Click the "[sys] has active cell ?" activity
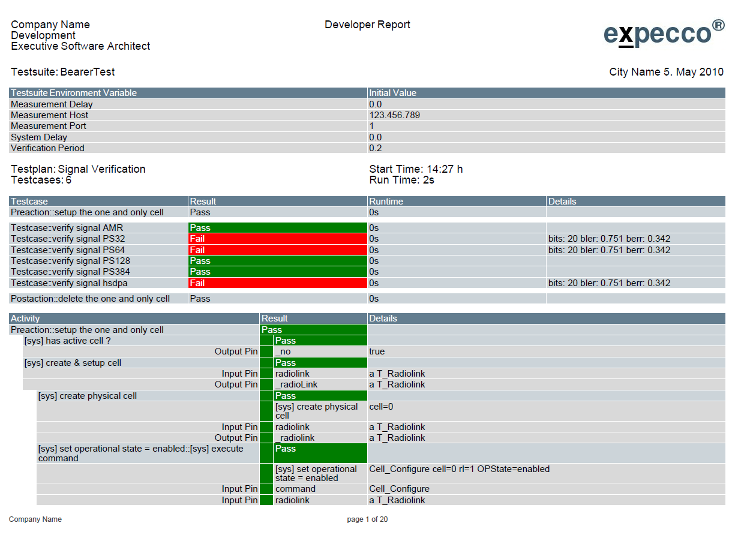 point(67,341)
